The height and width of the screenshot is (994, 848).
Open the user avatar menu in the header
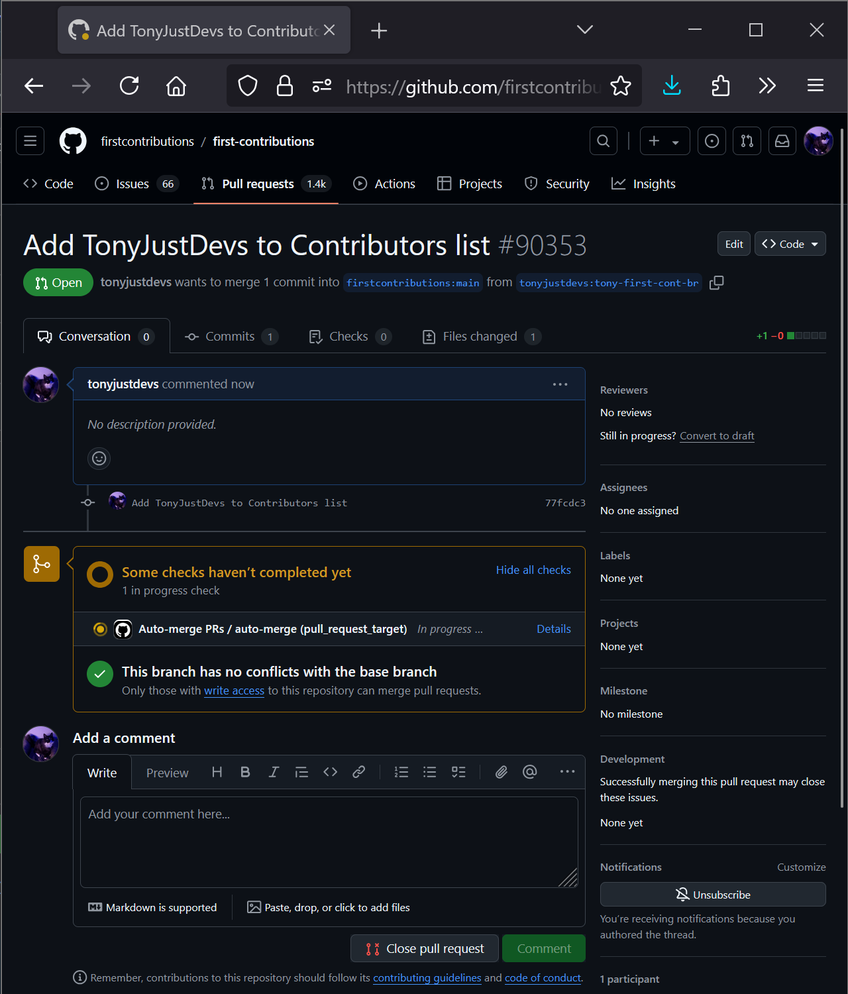(x=818, y=140)
